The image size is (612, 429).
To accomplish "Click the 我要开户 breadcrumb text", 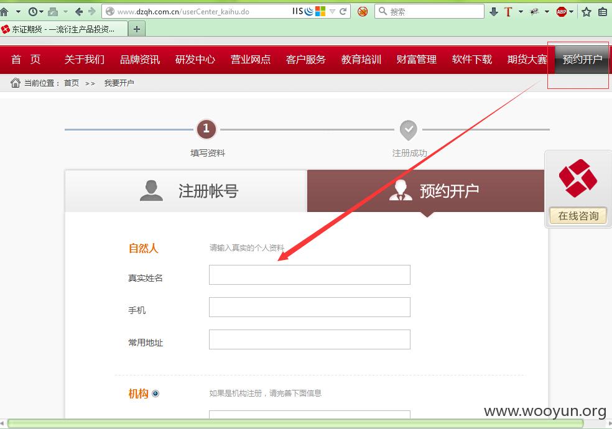I will (x=119, y=83).
